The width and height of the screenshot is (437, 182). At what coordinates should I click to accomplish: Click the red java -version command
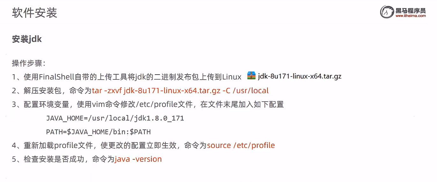coord(138,159)
